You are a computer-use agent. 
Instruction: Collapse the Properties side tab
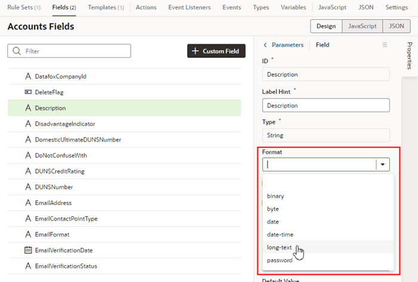point(410,56)
